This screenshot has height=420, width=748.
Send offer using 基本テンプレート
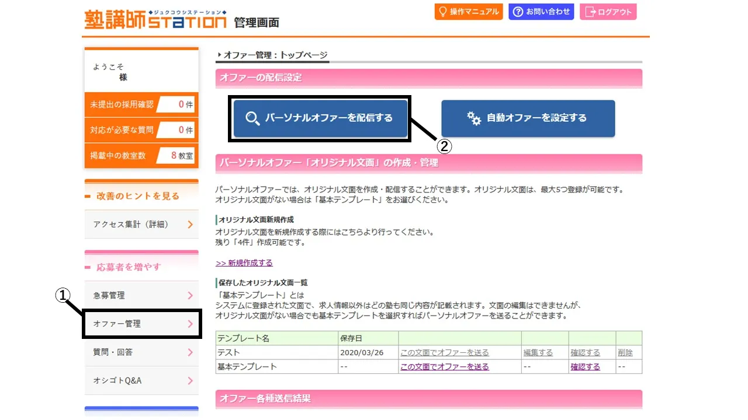(444, 367)
